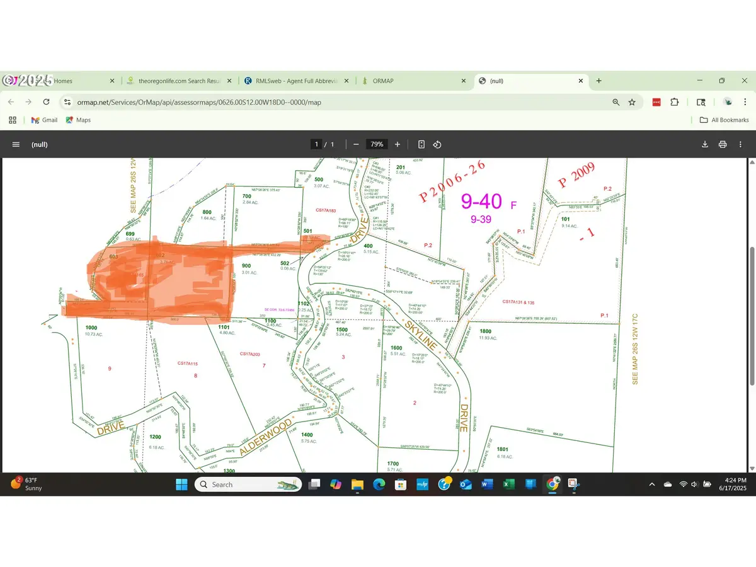Click the address bar URL
756x567 pixels.
(199, 102)
